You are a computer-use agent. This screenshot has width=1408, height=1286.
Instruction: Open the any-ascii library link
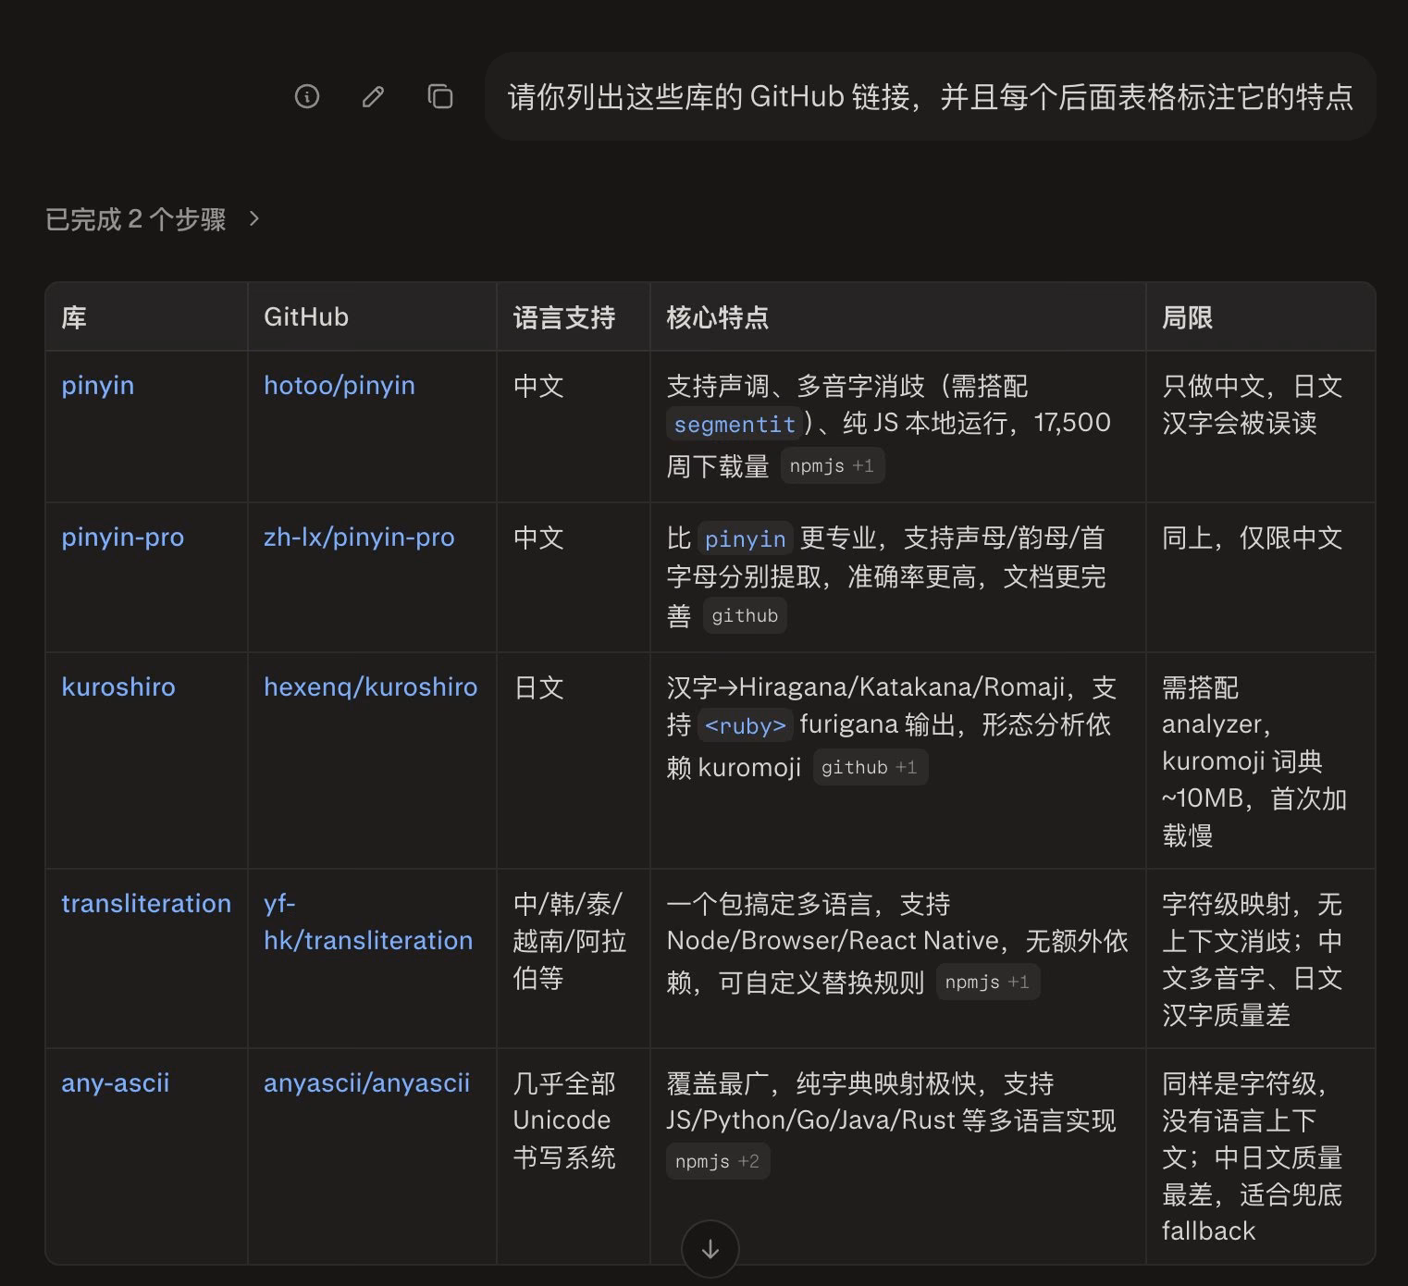tap(116, 1082)
